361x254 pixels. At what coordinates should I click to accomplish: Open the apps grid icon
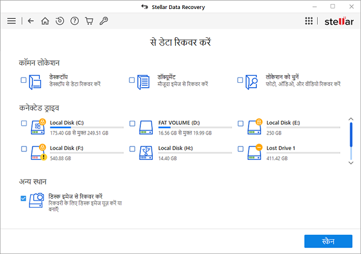309,21
